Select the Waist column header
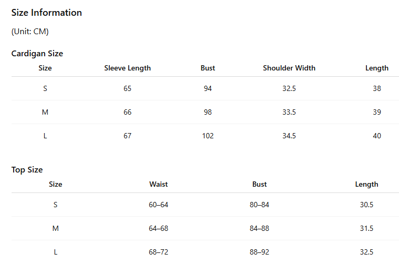The image size is (399, 274). click(159, 184)
